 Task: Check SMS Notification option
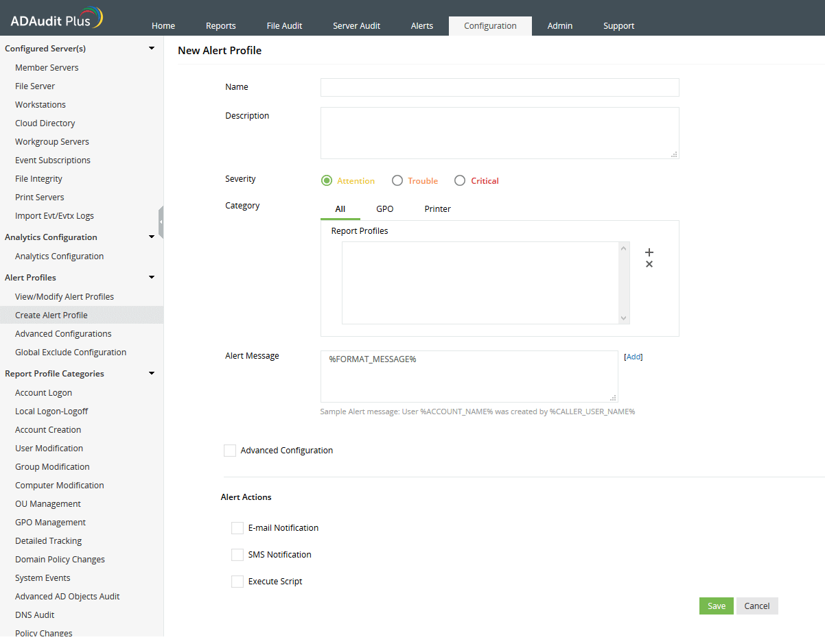coord(237,555)
